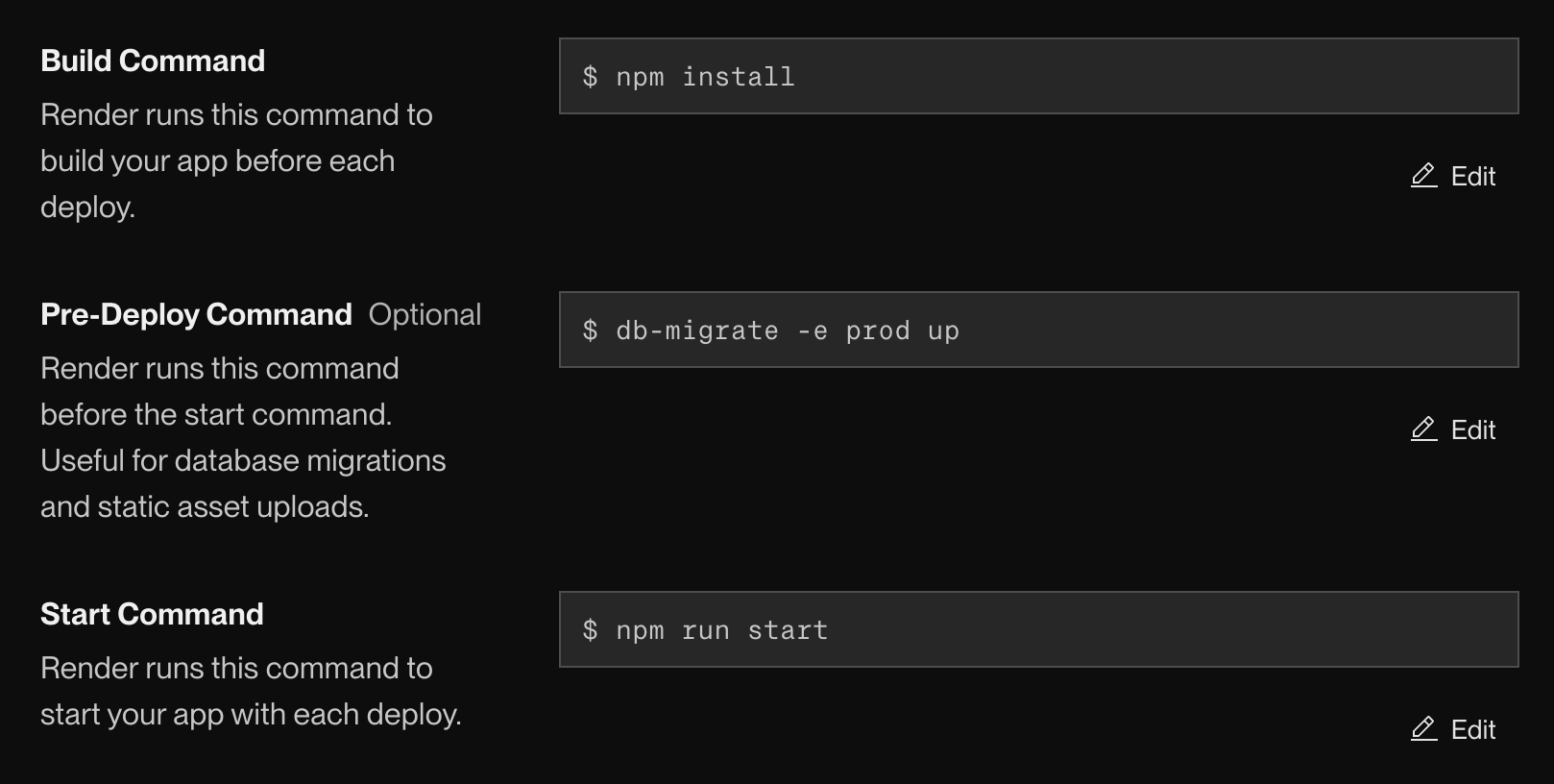Image resolution: width=1554 pixels, height=784 pixels.
Task: Select the Pre-Deploy Command heading
Action: click(x=196, y=314)
